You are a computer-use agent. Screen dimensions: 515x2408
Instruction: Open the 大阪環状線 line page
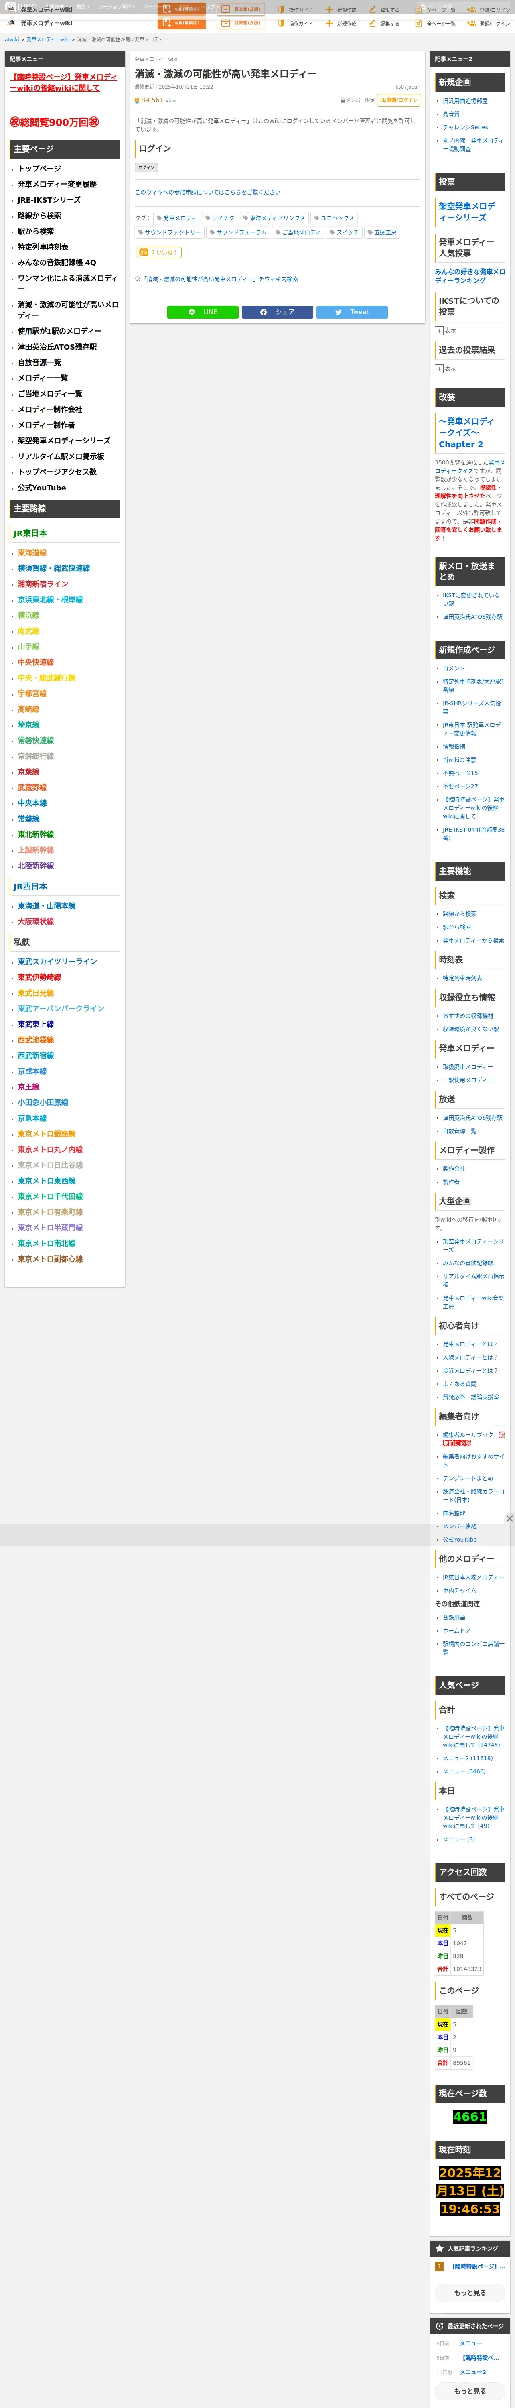tap(36, 922)
